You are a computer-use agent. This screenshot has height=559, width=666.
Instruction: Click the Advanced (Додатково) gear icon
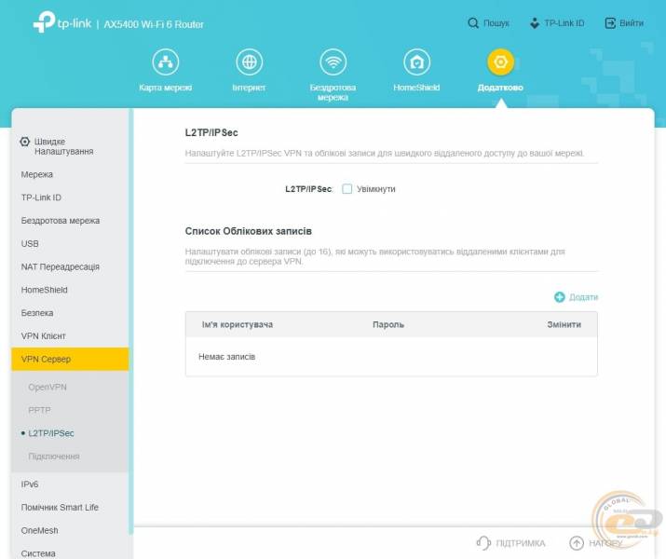click(x=500, y=62)
